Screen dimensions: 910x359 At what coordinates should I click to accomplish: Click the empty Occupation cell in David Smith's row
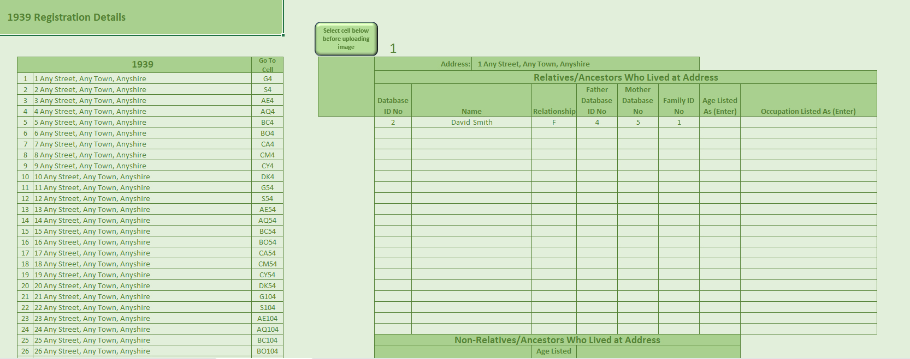808,123
